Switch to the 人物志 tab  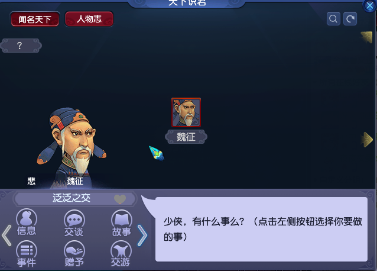89,19
